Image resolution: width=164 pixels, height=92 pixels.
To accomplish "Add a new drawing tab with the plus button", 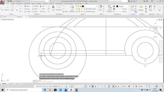I will pos(30,17).
